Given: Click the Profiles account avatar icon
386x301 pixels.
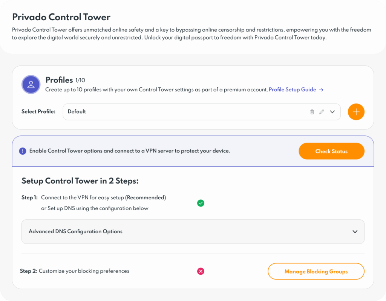Looking at the screenshot, I should (x=31, y=84).
